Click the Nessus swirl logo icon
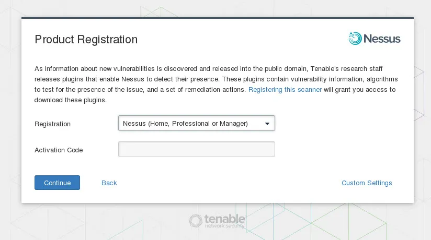This screenshot has width=431, height=240. pos(355,39)
